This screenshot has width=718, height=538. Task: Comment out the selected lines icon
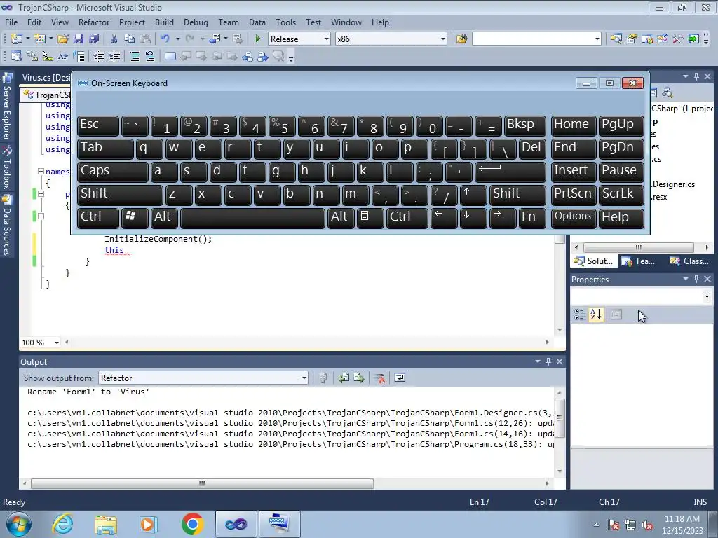point(135,56)
